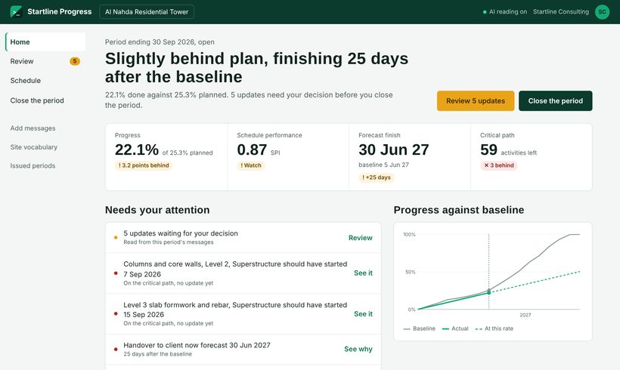This screenshot has height=370, width=620.
Task: Click the Baseline legend entry
Action: pyautogui.click(x=420, y=328)
